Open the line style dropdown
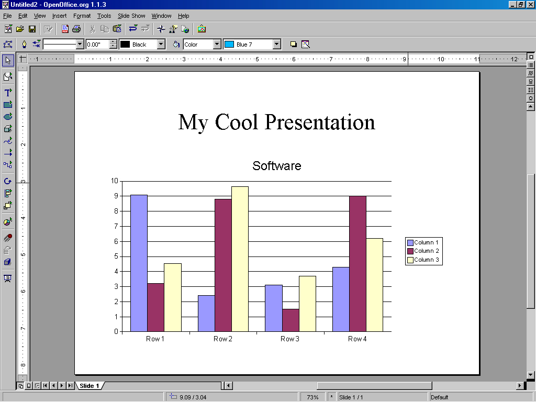 [80, 44]
